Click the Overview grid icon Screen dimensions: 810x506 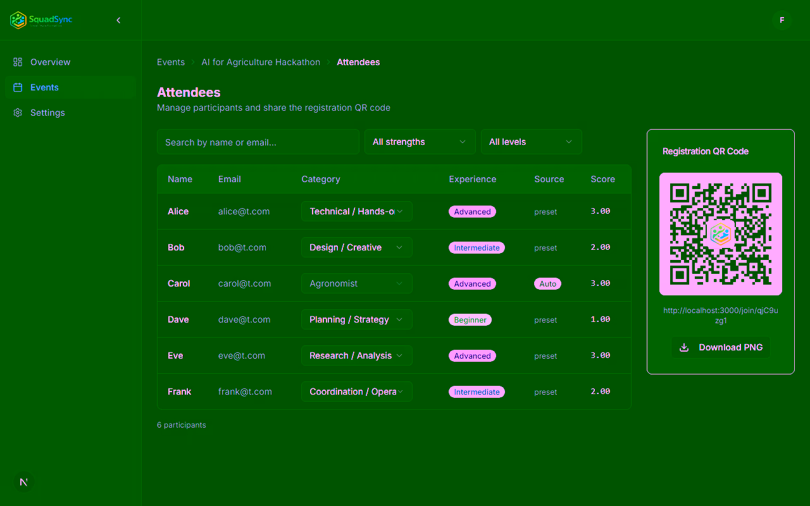click(x=18, y=62)
